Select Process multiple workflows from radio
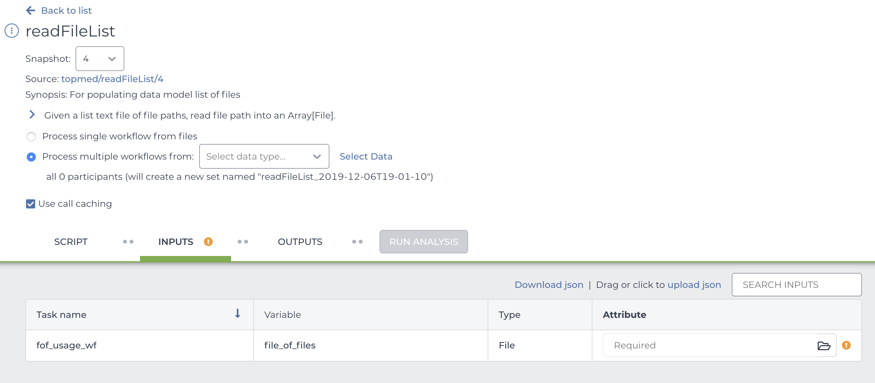 (31, 157)
